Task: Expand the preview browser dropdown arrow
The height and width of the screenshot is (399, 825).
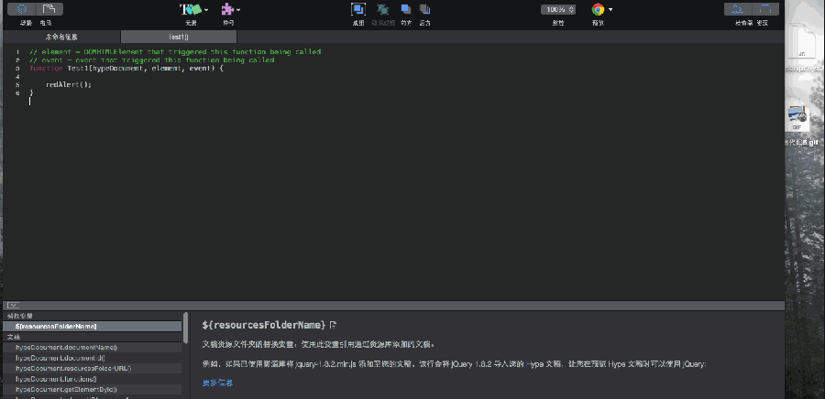Action: click(611, 9)
